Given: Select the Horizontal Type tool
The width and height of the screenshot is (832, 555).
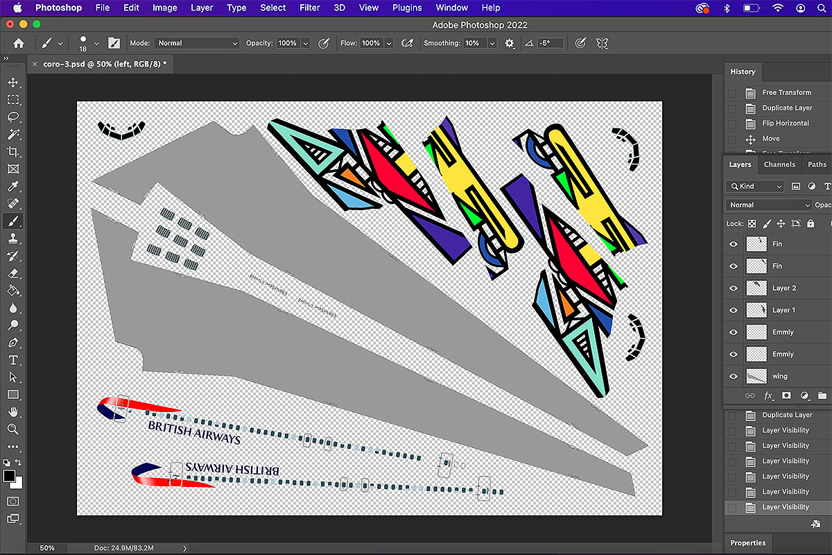Looking at the screenshot, I should (x=13, y=360).
